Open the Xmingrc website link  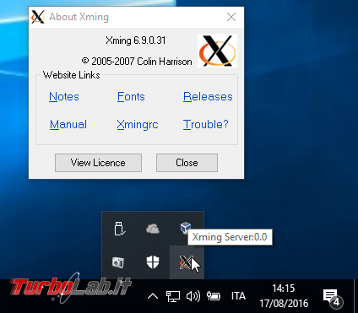pos(138,124)
